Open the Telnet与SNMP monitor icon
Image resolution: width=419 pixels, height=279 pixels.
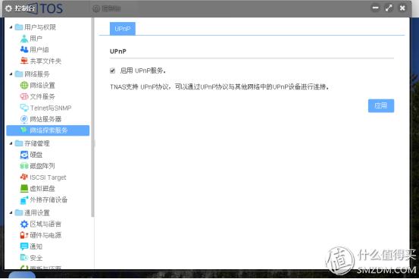(24, 108)
